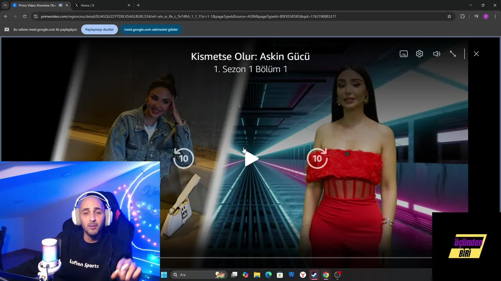Click meet.google.com sekmesini göster button
Viewport: 501px width, 281px height.
coord(151,29)
